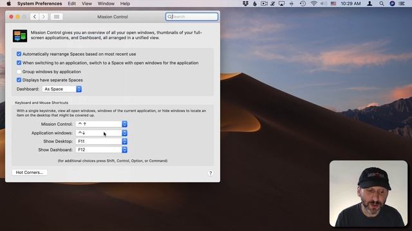The height and width of the screenshot is (231, 412).
Task: Open the Mission Control shortcut dropdown
Action: pyautogui.click(x=102, y=124)
